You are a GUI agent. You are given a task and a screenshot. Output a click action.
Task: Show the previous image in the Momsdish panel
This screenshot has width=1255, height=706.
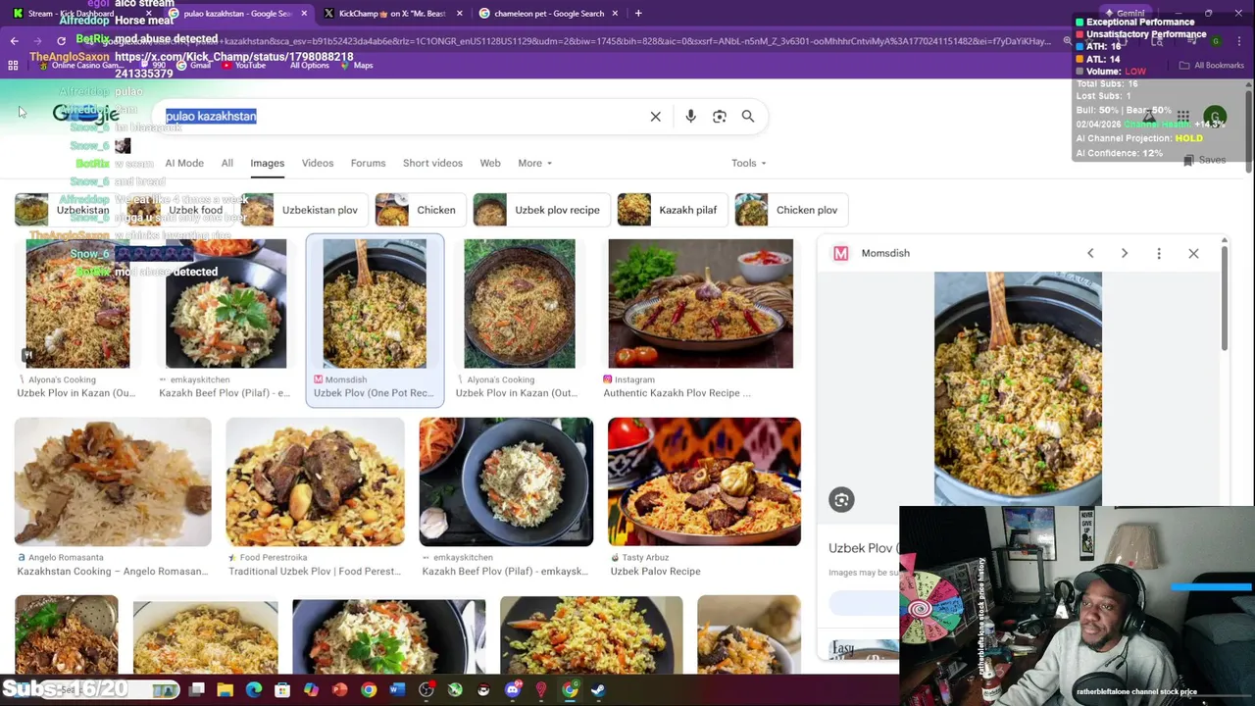pos(1090,253)
